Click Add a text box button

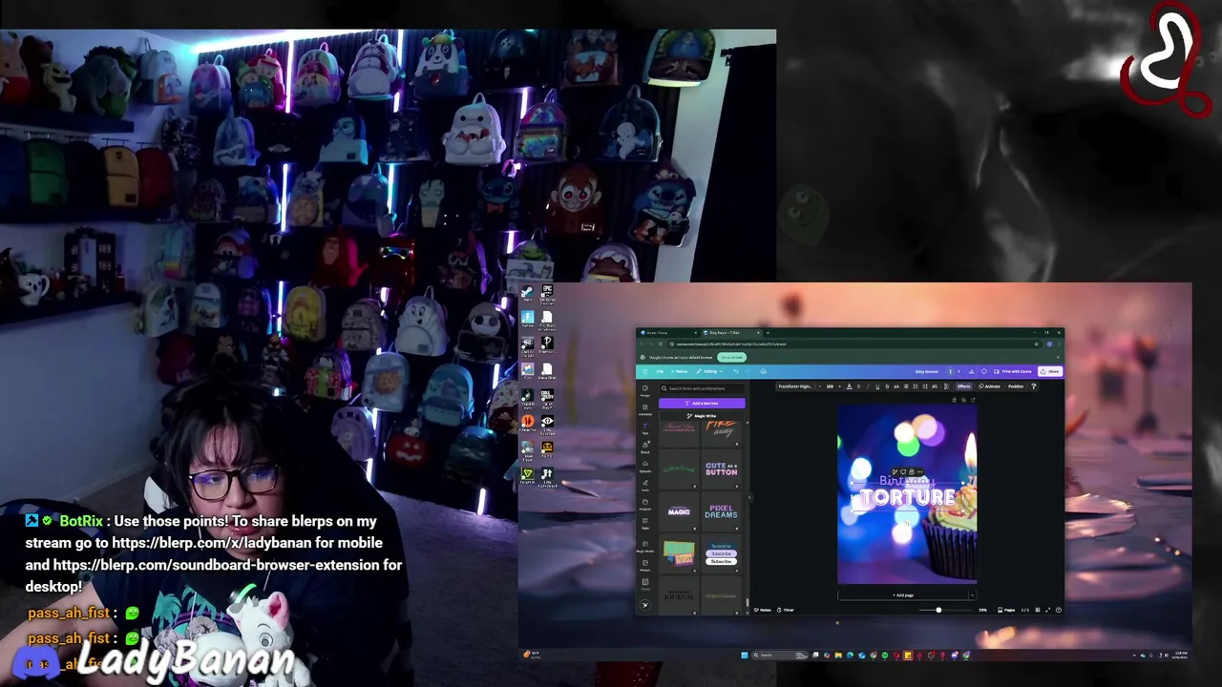click(702, 403)
